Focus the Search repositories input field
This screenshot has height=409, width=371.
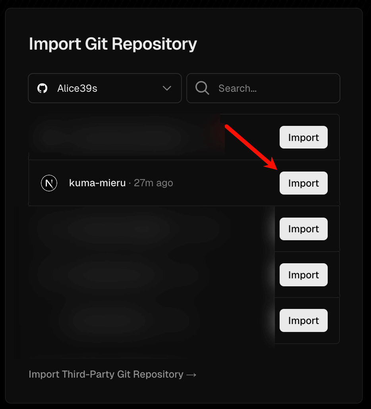(x=263, y=88)
